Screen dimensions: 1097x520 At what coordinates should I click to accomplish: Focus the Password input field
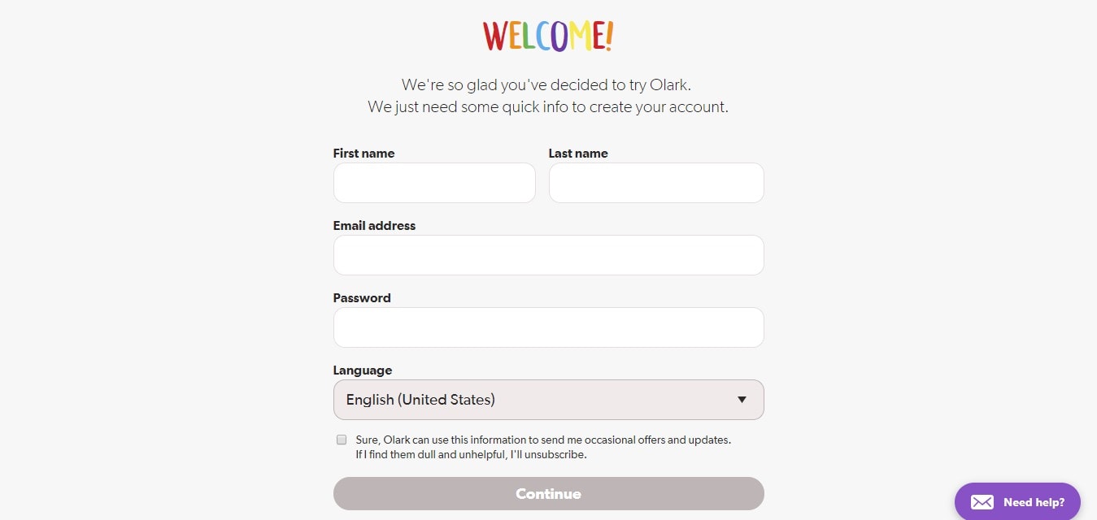548,327
